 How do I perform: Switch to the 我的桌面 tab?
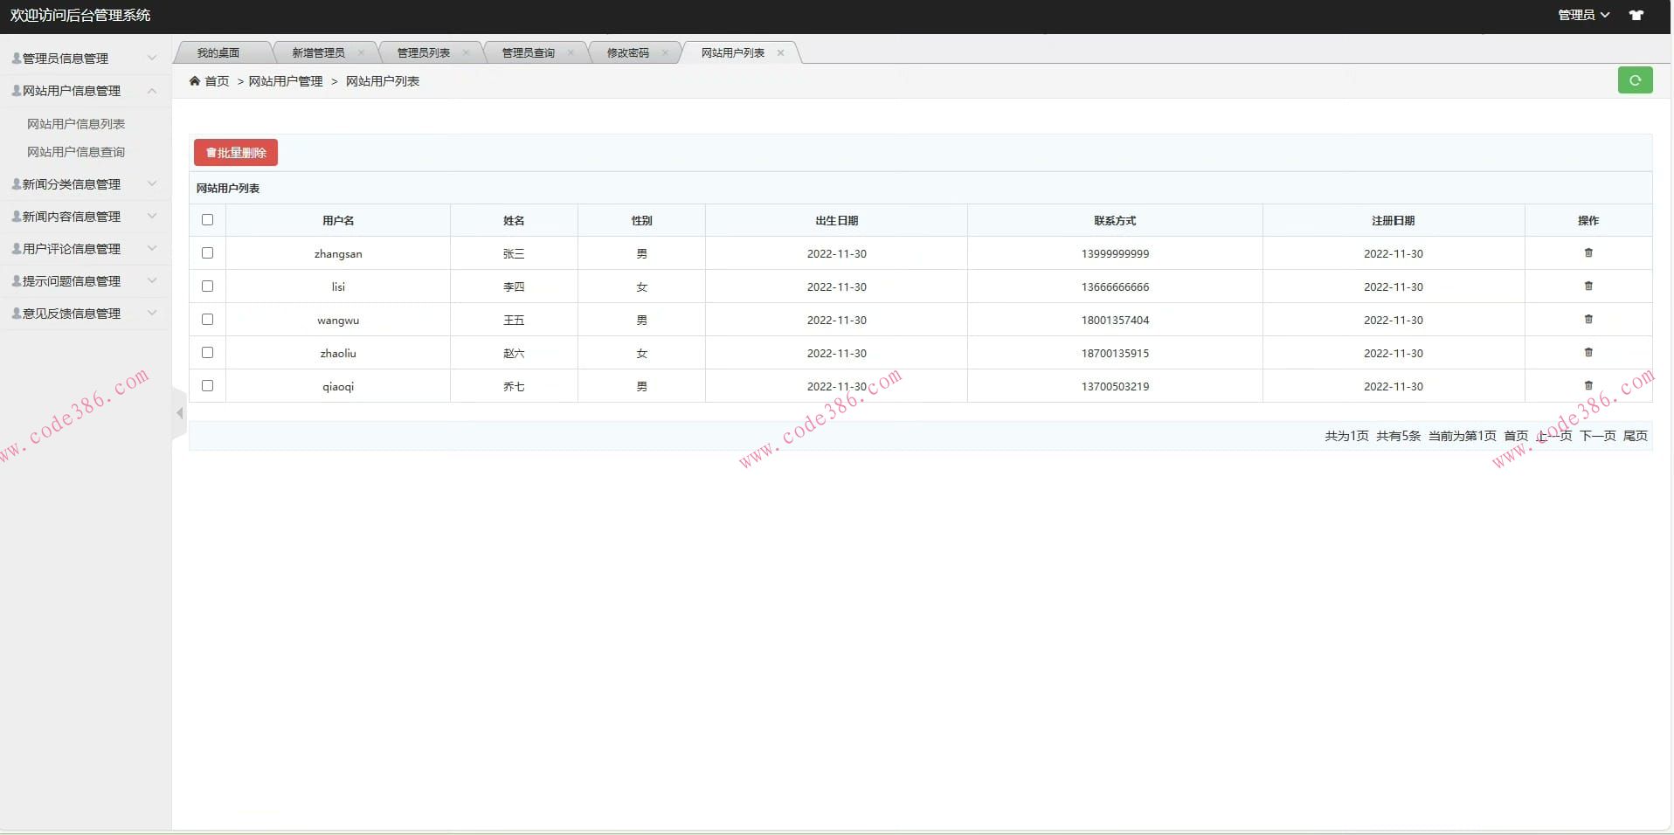coord(218,53)
